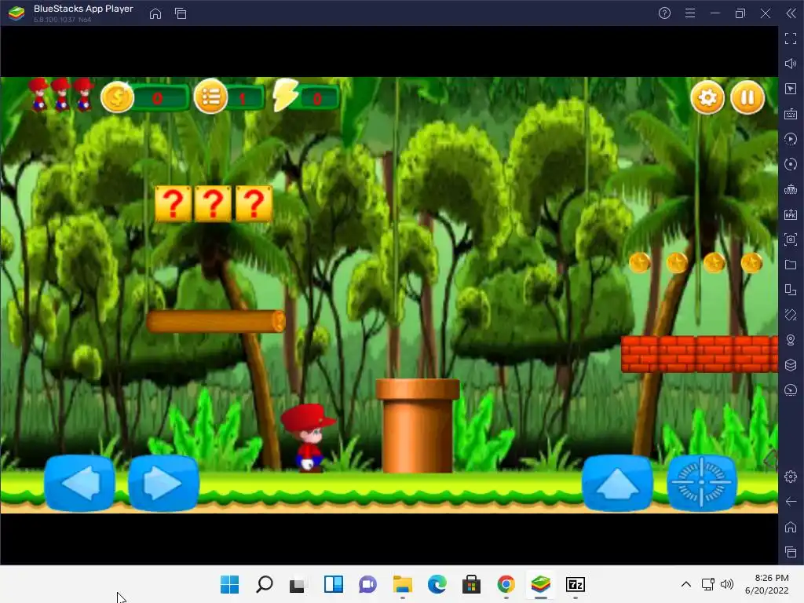Click the first gold coin above bricks

click(639, 262)
